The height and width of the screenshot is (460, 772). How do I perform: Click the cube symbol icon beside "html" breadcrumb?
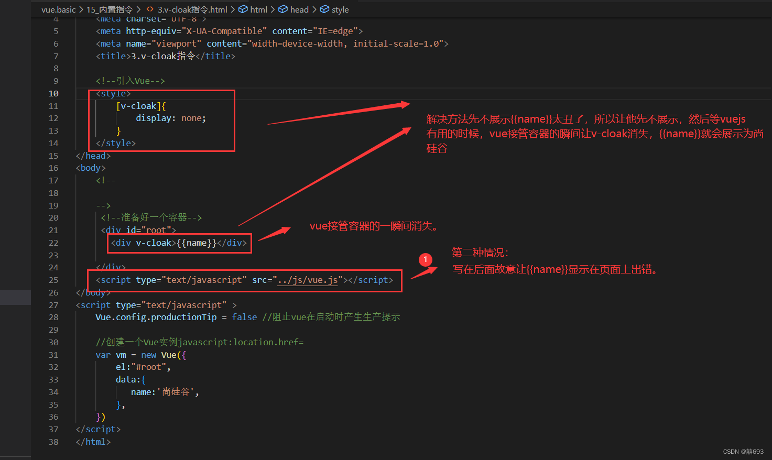pyautogui.click(x=243, y=9)
